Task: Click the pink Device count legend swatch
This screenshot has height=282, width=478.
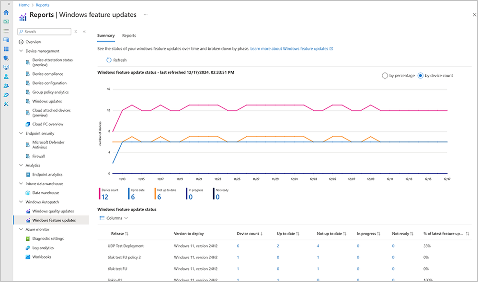Action: pyautogui.click(x=100, y=193)
